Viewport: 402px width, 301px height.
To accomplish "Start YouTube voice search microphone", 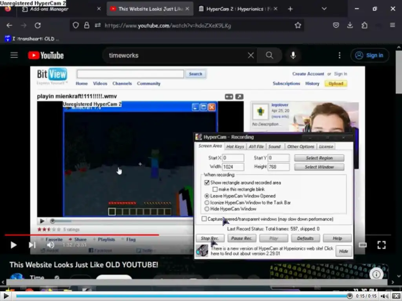I will coord(293,55).
